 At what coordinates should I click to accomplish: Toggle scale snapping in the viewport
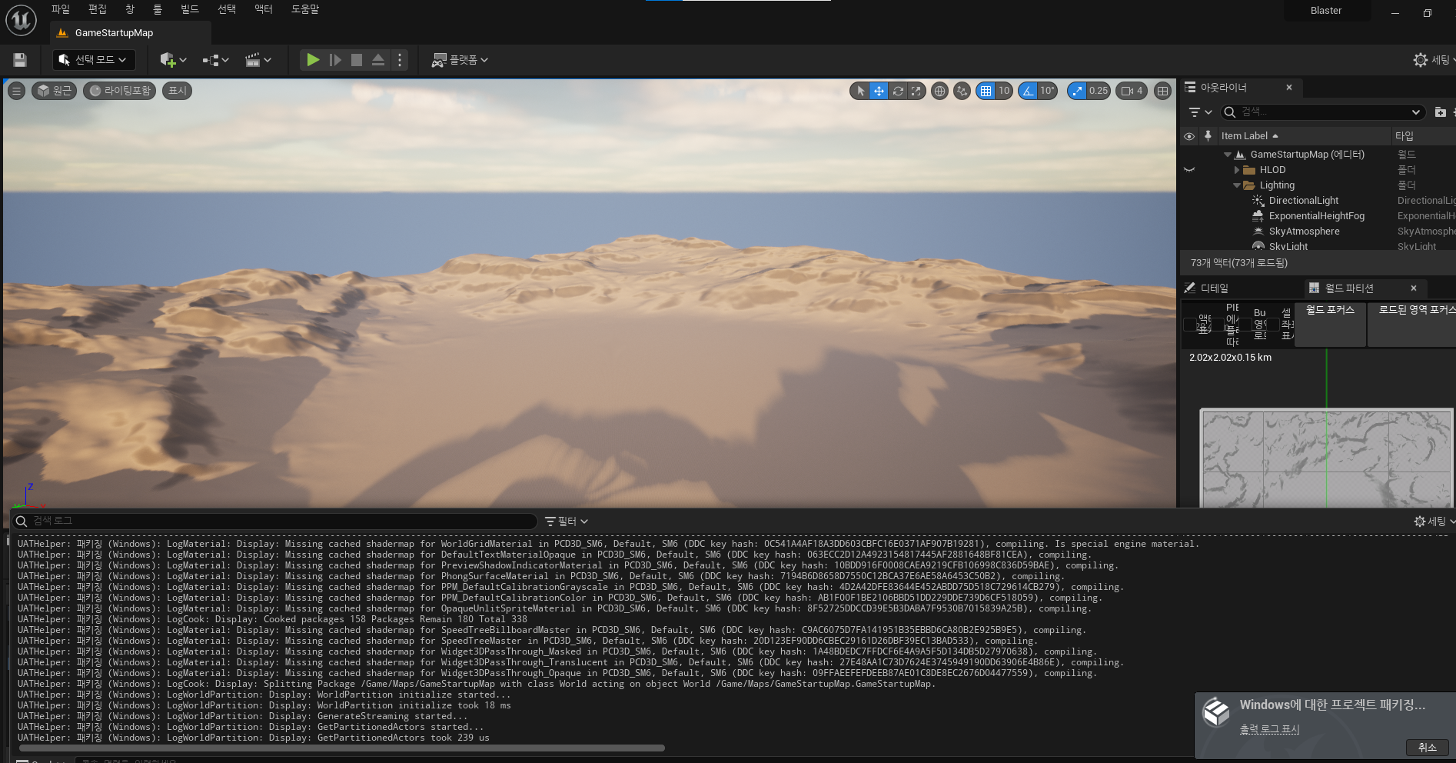coord(1077,91)
